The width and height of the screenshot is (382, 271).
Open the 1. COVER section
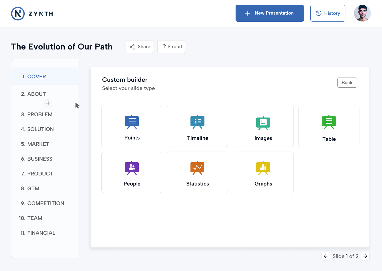pyautogui.click(x=34, y=76)
